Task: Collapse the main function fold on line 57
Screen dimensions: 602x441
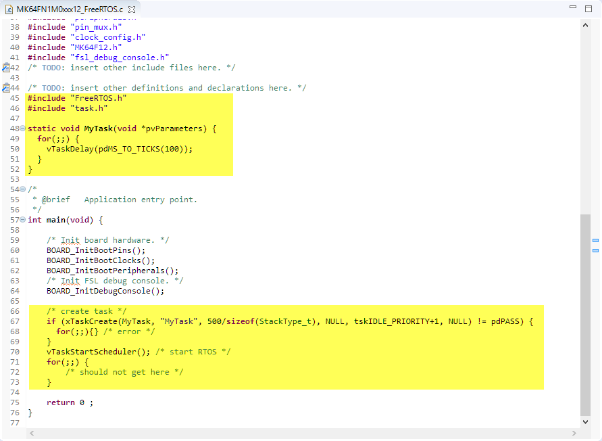Action: click(23, 220)
